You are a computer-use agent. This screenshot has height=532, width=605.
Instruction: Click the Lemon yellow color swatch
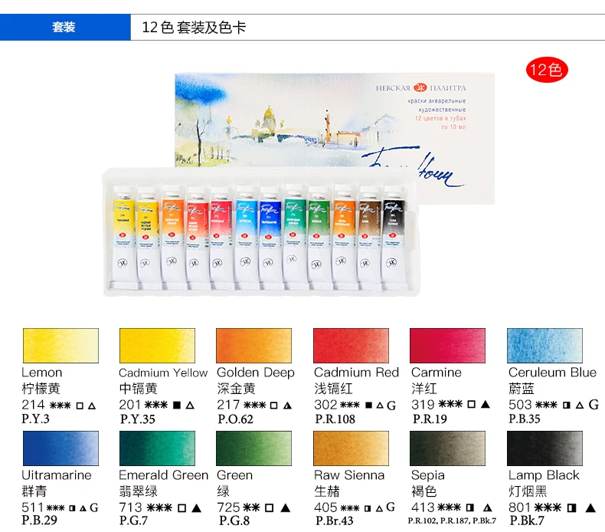coord(60,346)
